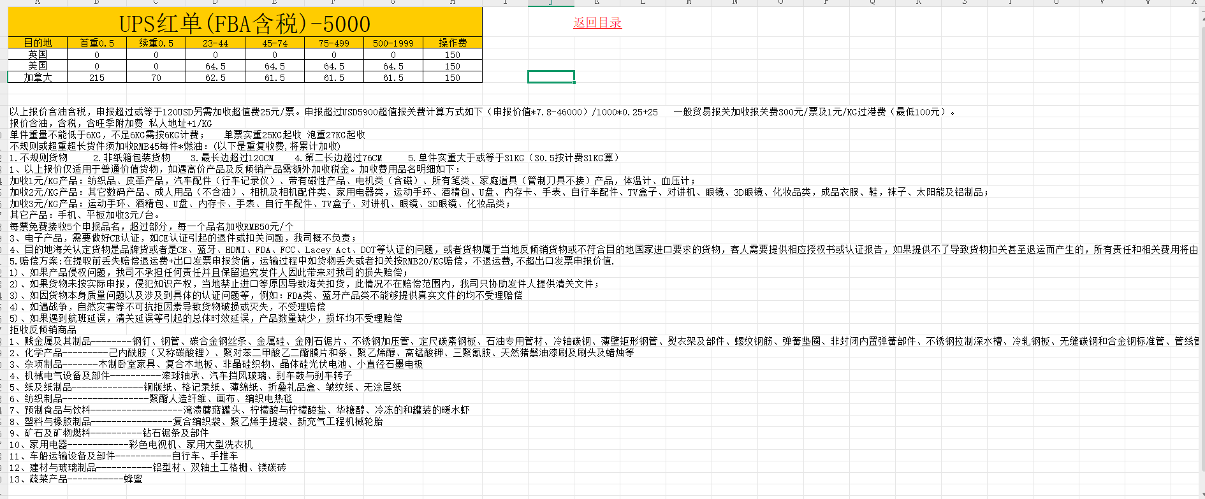The height and width of the screenshot is (499, 1205).
Task: Select the 加收2元/KG产品 row
Action: click(499, 192)
